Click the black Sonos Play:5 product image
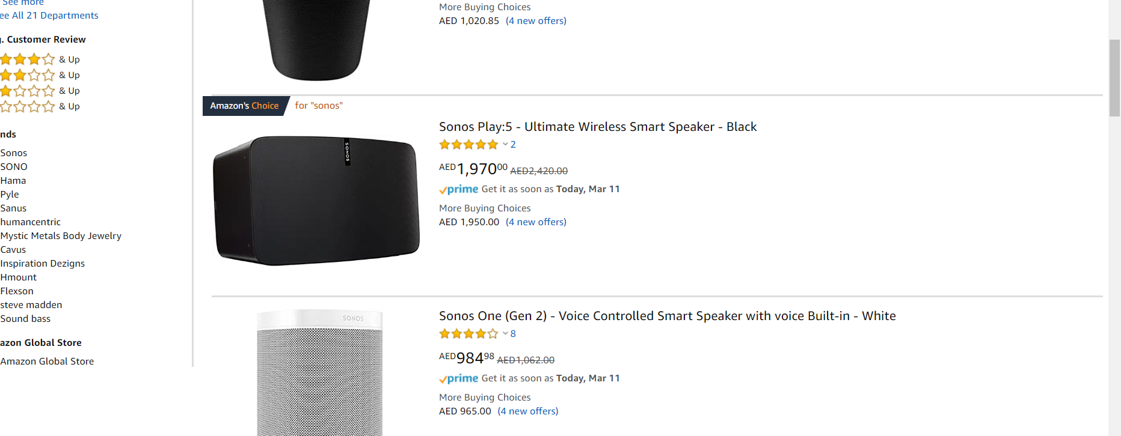This screenshot has height=436, width=1121. [x=316, y=201]
